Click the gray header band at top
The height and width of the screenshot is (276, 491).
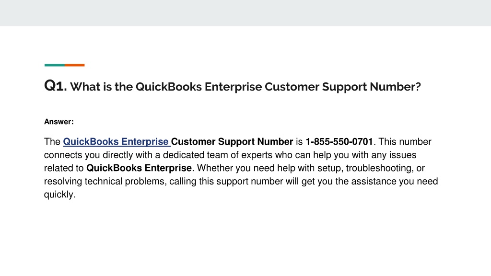pyautogui.click(x=245, y=13)
